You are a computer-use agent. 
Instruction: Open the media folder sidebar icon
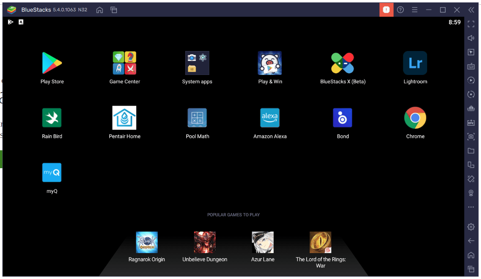pyautogui.click(x=471, y=151)
